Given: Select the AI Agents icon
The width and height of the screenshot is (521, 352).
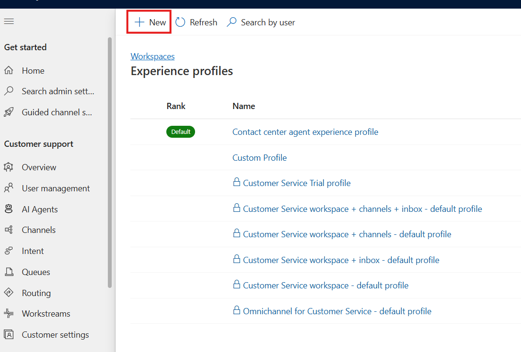Looking at the screenshot, I should click(x=10, y=209).
